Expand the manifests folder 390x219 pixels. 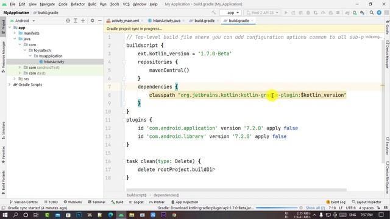pos(15,33)
